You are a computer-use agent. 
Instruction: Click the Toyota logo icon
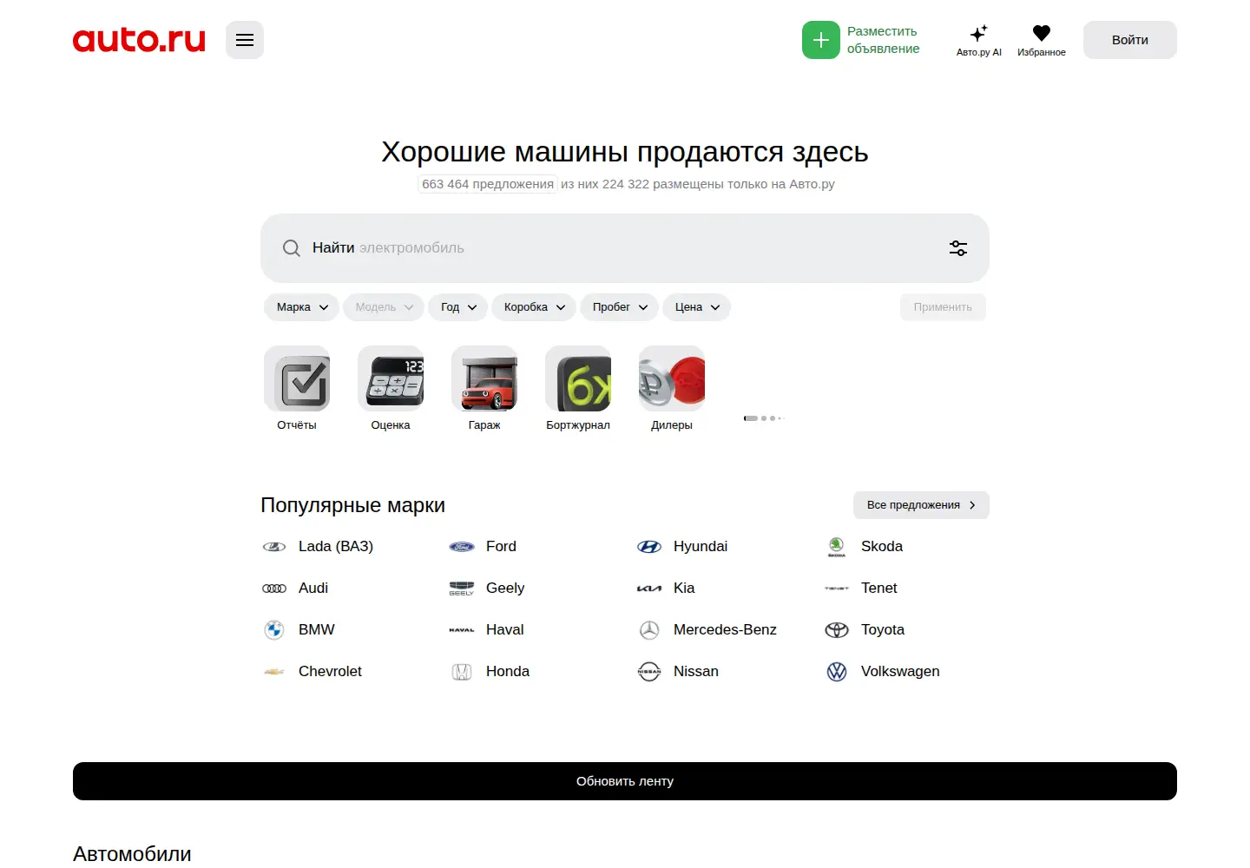837,630
